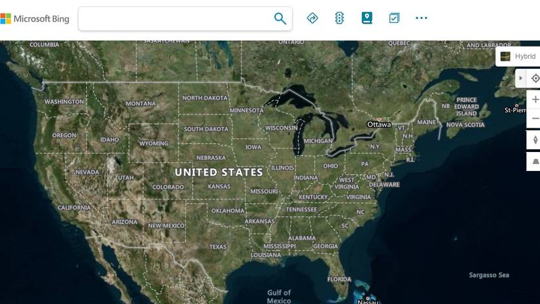540x304 pixels.
Task: Click the PRINCE EDWARD ISLAND label
Action: [467, 107]
